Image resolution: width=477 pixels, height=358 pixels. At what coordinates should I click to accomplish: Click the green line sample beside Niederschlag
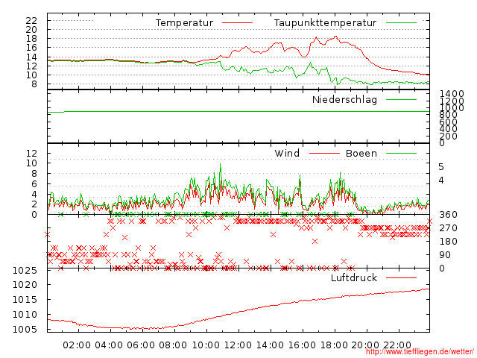pyautogui.click(x=401, y=99)
